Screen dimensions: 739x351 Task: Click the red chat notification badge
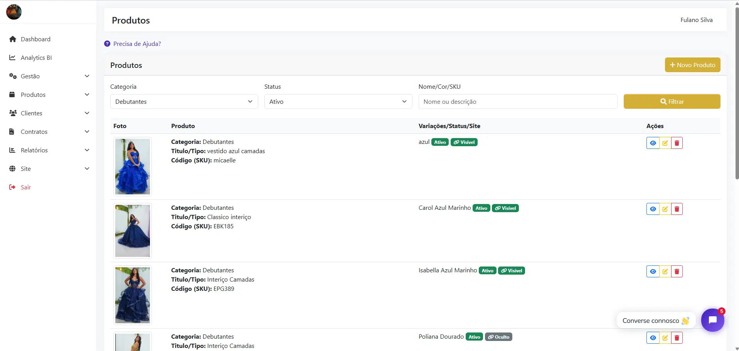coord(722,311)
